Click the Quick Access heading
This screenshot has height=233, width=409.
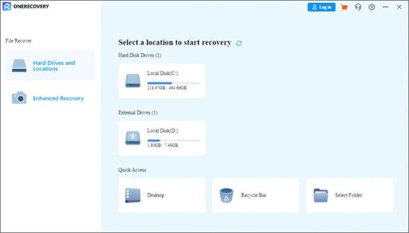point(132,170)
